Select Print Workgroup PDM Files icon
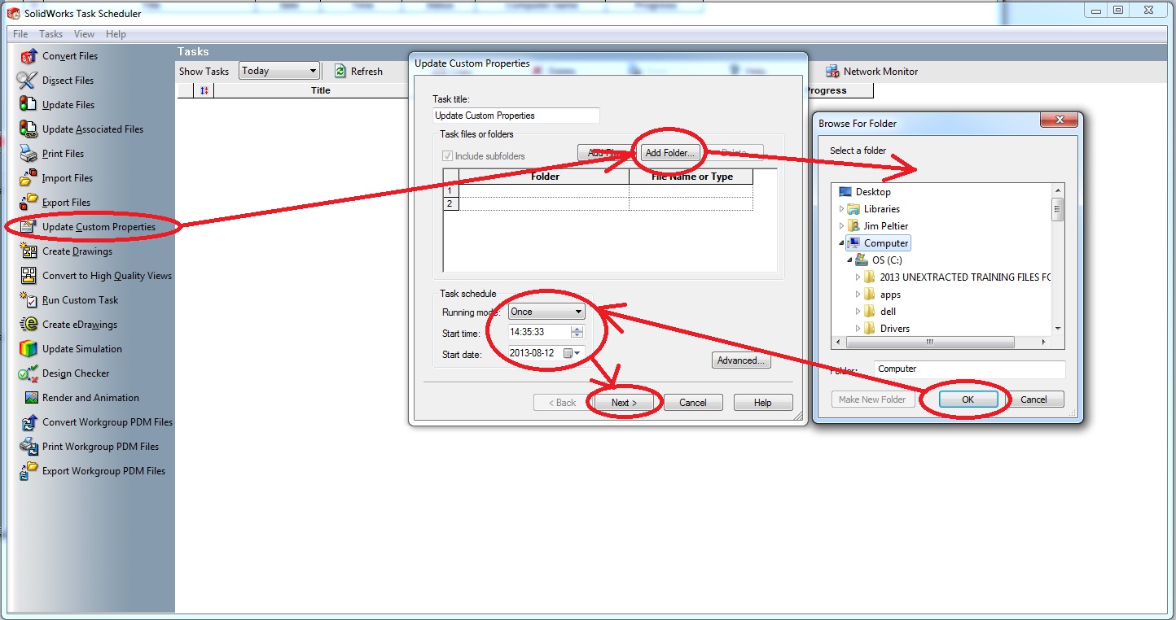Viewport: 1176px width, 620px height. 29,447
